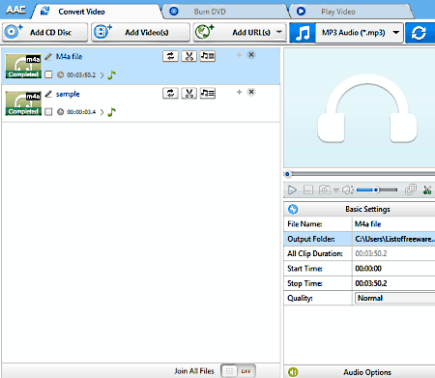The image size is (435, 378).
Task: Open audio track list icon for M4a file
Action: tap(208, 56)
